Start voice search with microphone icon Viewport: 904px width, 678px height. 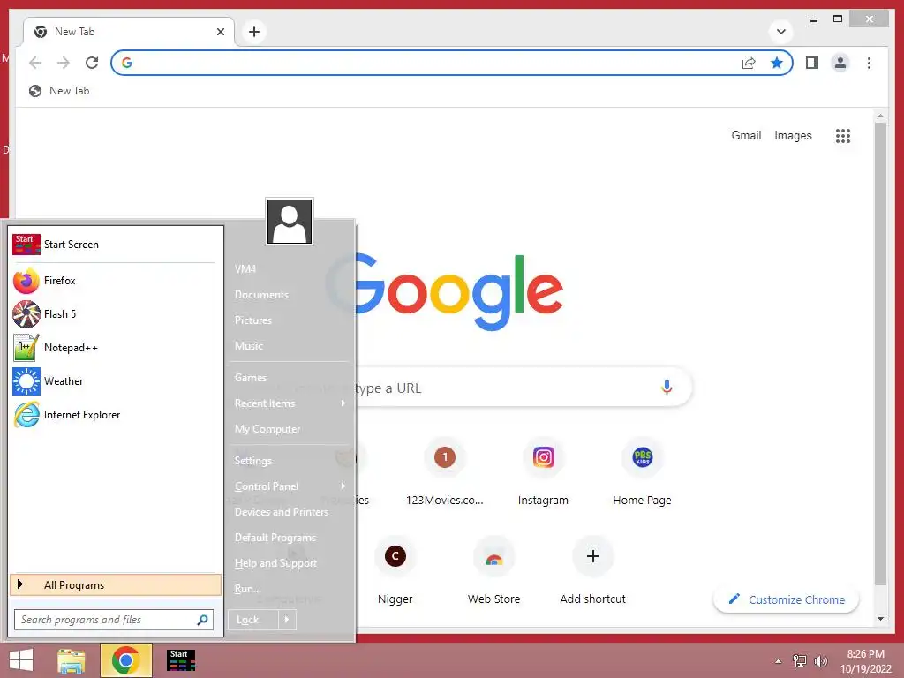(x=667, y=387)
